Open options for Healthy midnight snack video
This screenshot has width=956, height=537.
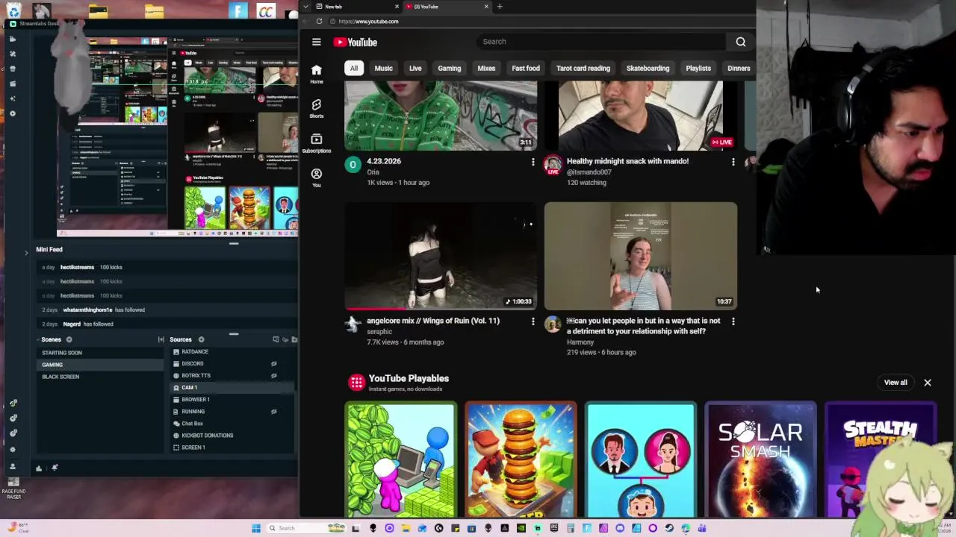click(x=733, y=162)
